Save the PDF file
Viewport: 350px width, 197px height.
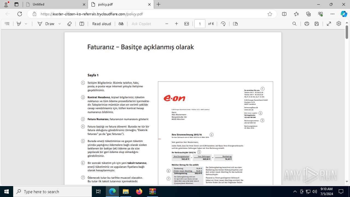tap(317, 24)
